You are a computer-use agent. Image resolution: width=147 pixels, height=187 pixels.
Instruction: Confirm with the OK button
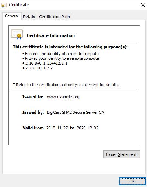pos(132,181)
